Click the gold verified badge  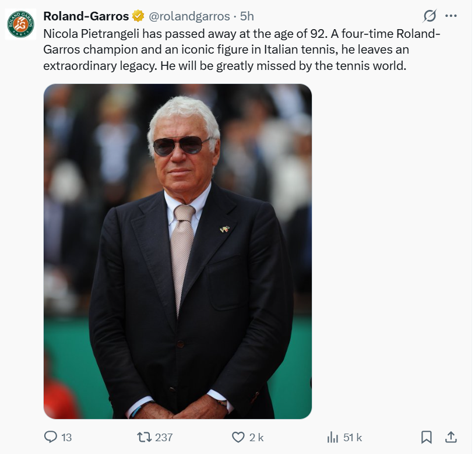[x=139, y=16]
